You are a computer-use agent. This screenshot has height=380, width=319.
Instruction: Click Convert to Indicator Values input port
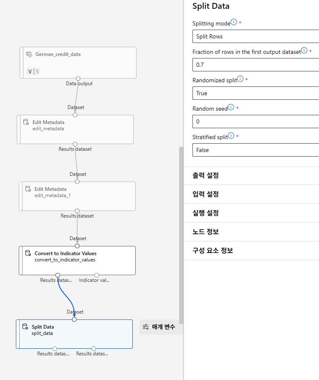pyautogui.click(x=77, y=246)
